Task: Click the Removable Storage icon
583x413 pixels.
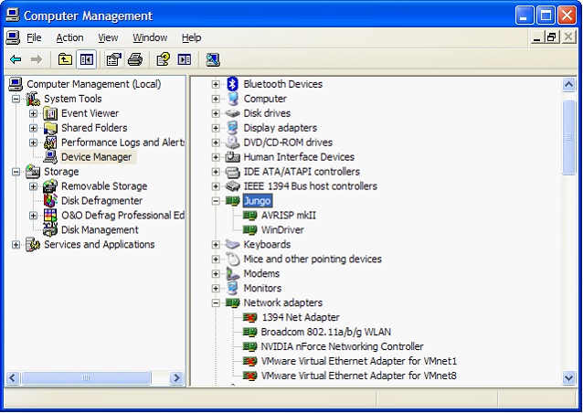Action: pyautogui.click(x=50, y=185)
